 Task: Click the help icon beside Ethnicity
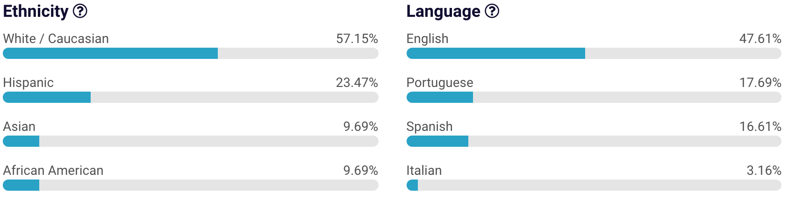point(80,11)
